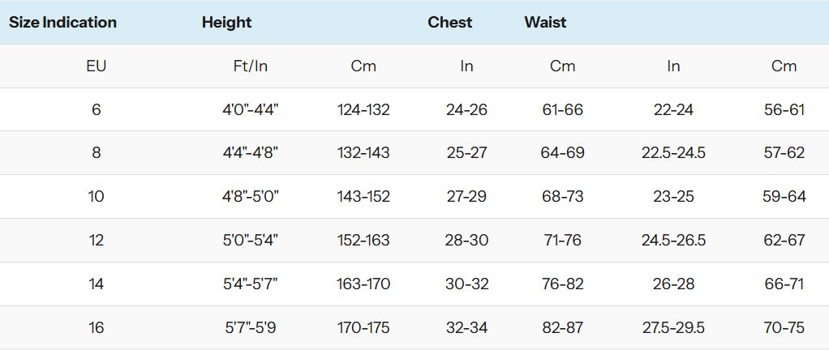The width and height of the screenshot is (829, 350).
Task: Select the EU subheader cell
Action: click(97, 66)
